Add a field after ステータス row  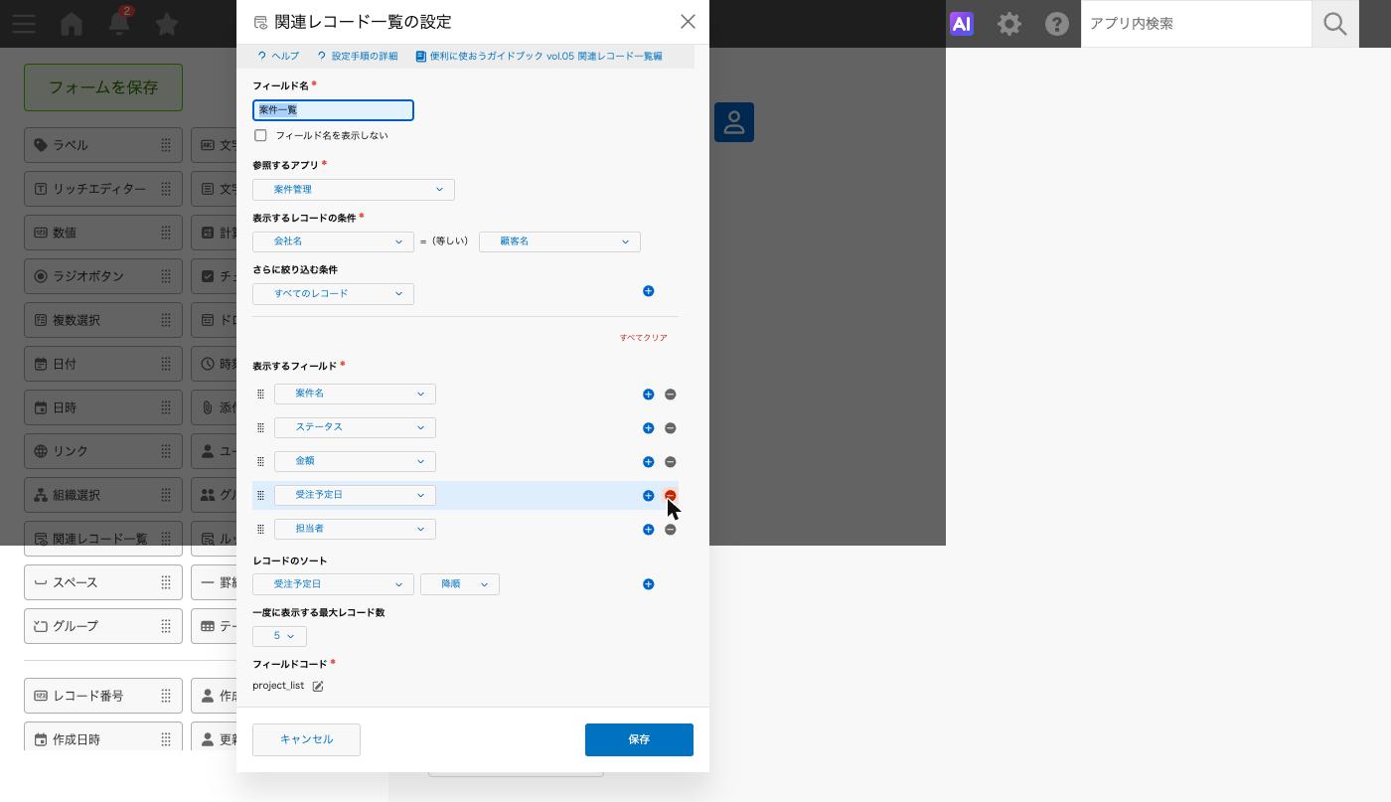[648, 428]
